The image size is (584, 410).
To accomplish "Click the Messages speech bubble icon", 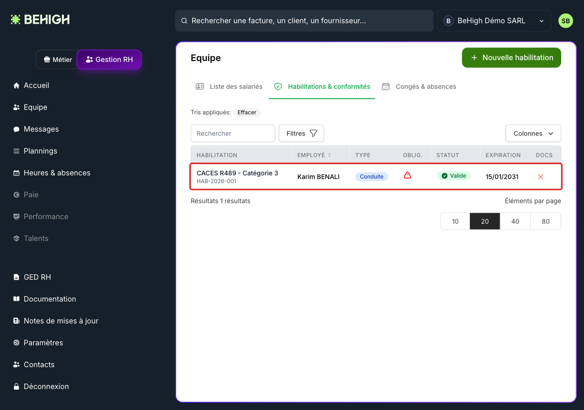I will click(16, 129).
